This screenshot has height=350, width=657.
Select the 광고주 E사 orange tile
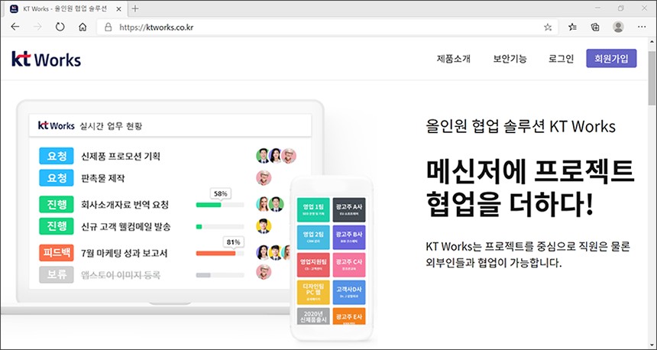[348, 316]
